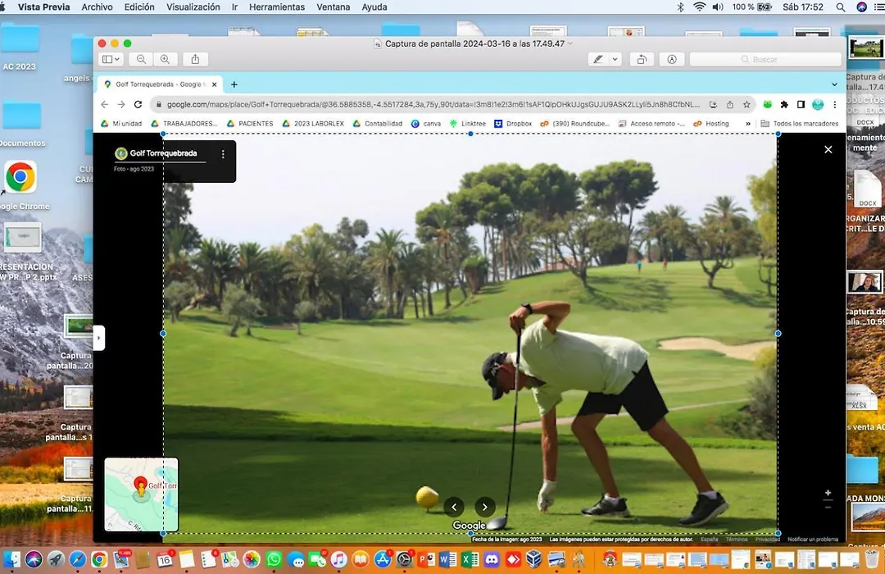
Task: Zoom in with the Preview magnifier plus
Action: (x=166, y=59)
